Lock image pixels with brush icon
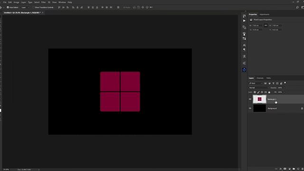This screenshot has width=304, height=171. pyautogui.click(x=258, y=92)
